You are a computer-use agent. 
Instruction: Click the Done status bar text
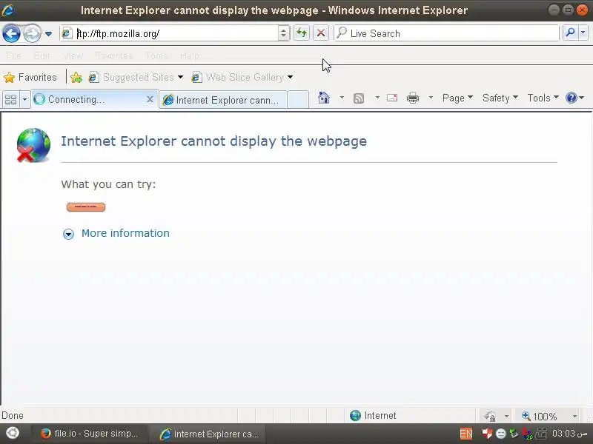point(13,416)
